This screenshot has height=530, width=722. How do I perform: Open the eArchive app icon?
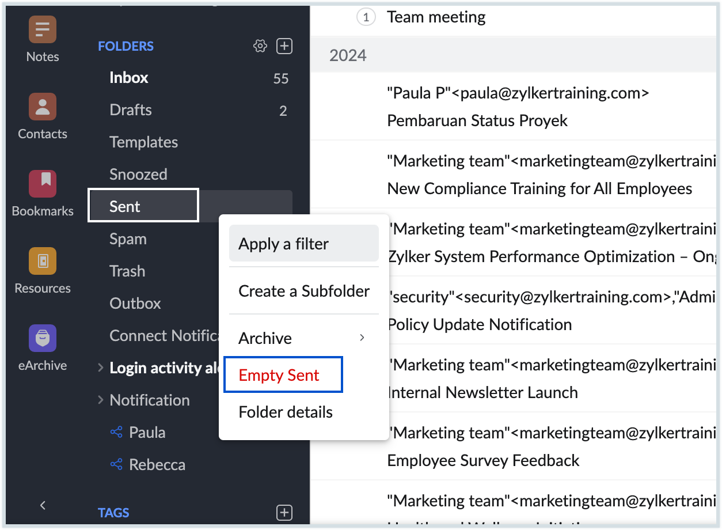point(43,338)
